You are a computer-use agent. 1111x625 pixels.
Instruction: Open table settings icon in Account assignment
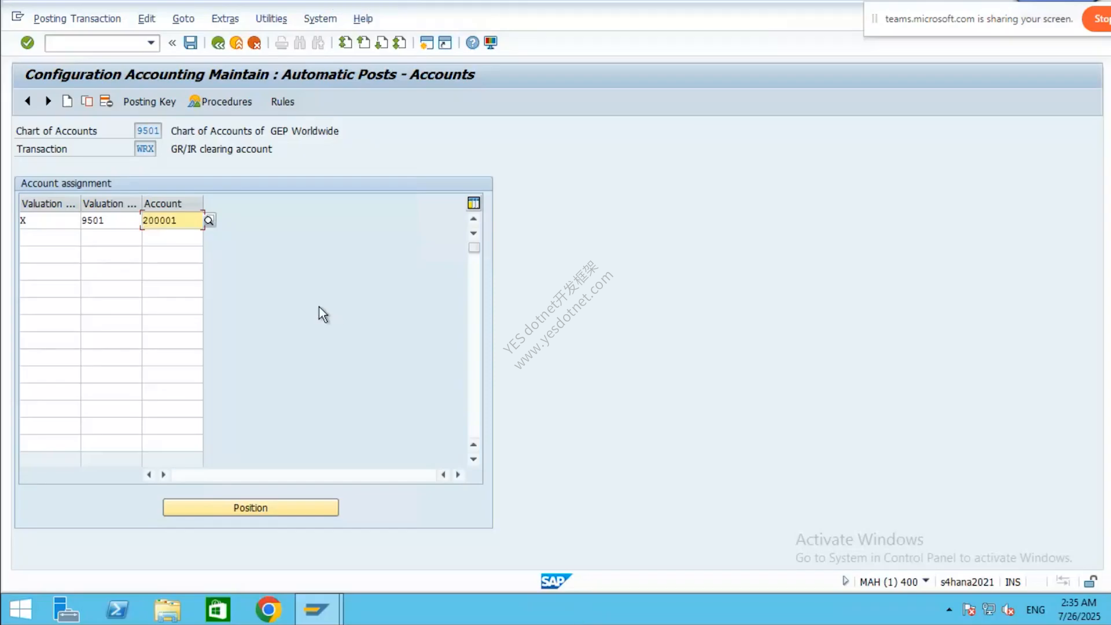[x=473, y=203]
